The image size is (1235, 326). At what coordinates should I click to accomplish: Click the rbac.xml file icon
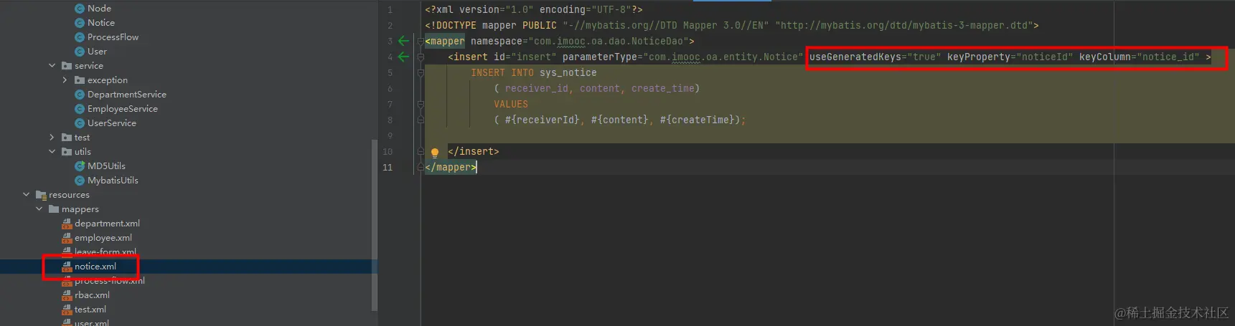point(67,295)
